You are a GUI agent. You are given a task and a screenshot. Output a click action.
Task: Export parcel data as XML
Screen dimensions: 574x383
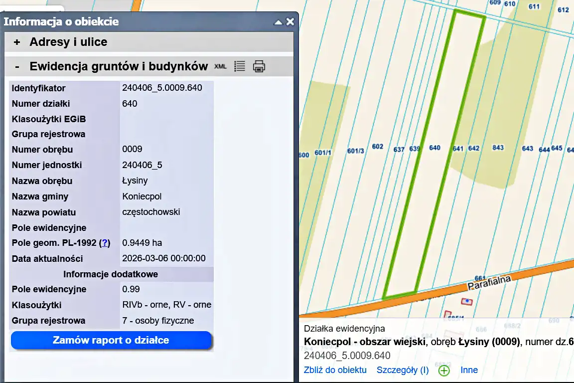[x=220, y=66]
